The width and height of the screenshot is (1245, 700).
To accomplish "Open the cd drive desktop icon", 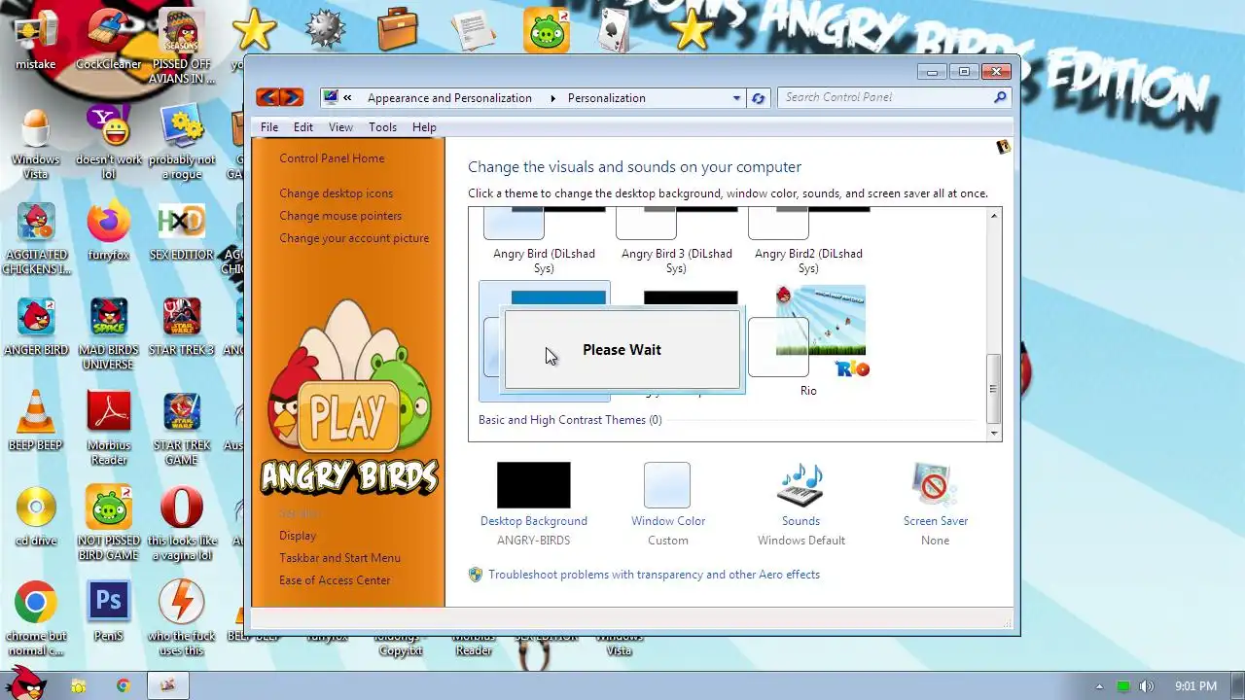I will 35,517.
